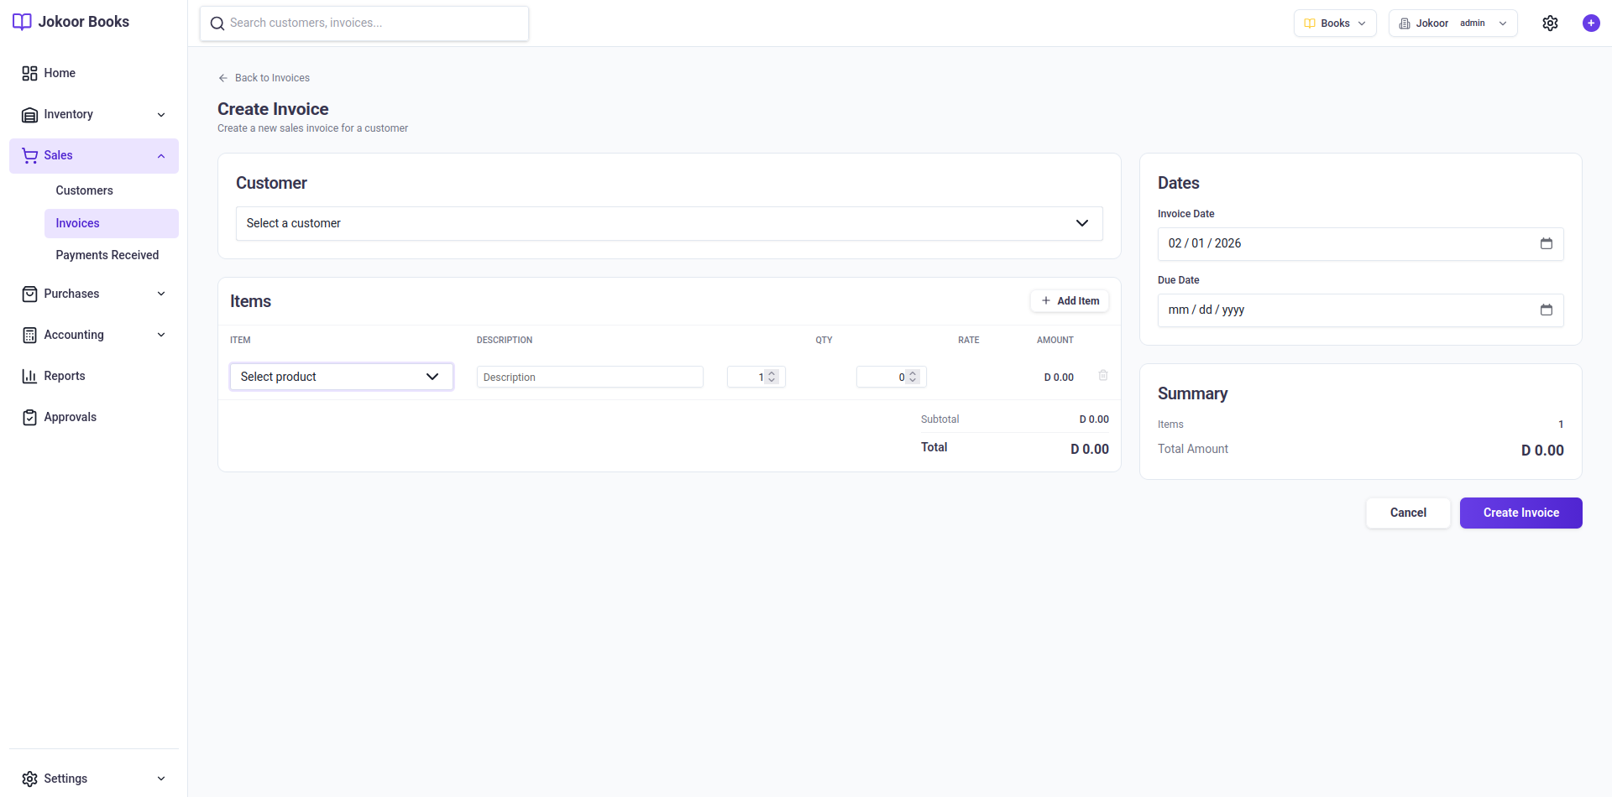Click the Purchases bag icon

coord(29,293)
